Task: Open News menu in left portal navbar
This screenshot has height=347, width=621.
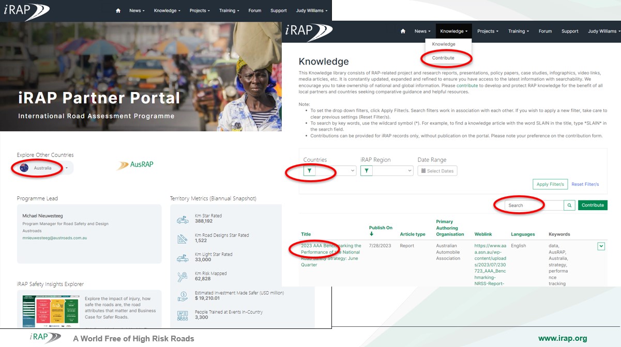Action: 137,10
